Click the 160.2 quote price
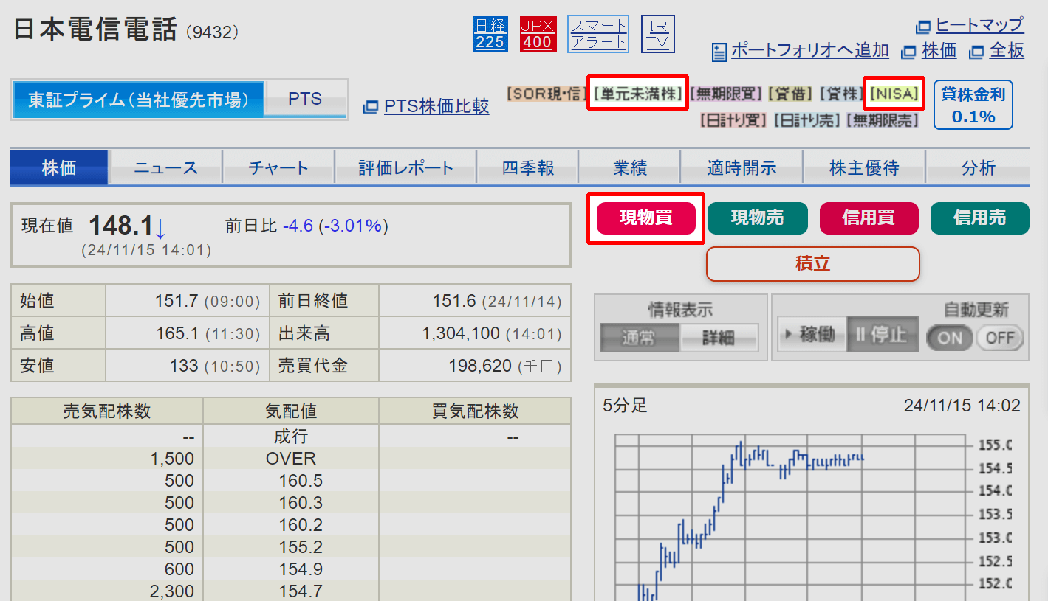Image resolution: width=1048 pixels, height=601 pixels. [x=301, y=525]
